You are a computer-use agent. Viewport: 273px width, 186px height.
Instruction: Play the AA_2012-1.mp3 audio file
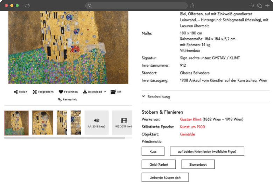coord(97,122)
